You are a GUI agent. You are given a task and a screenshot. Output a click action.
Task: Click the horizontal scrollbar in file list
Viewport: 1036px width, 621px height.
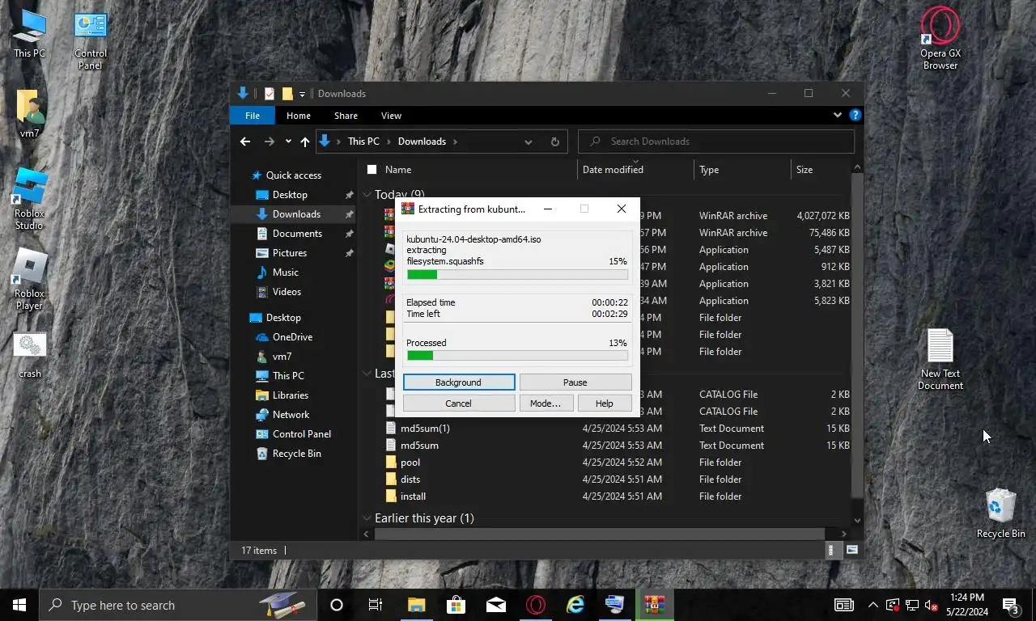pyautogui.click(x=600, y=534)
